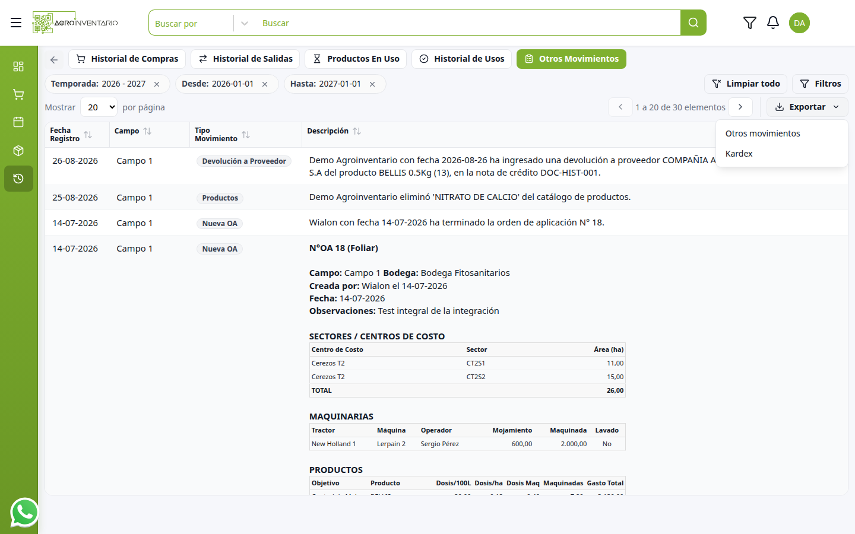Open the shopping cart sidebar icon
The width and height of the screenshot is (855, 534).
[18, 94]
